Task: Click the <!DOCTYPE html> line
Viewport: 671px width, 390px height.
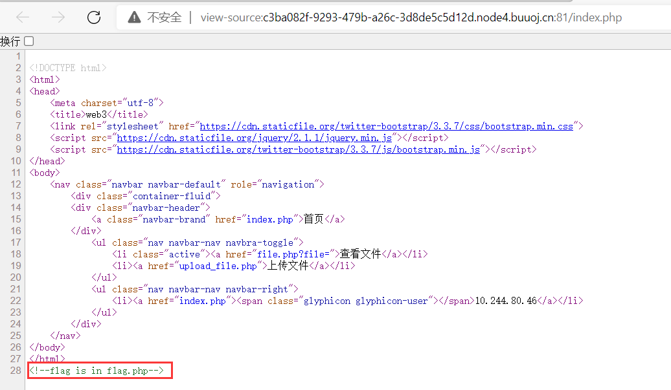Action: click(x=67, y=68)
